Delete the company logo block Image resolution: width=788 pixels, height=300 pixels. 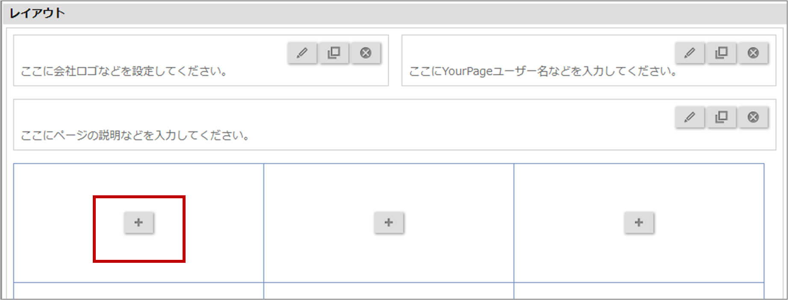click(x=366, y=53)
